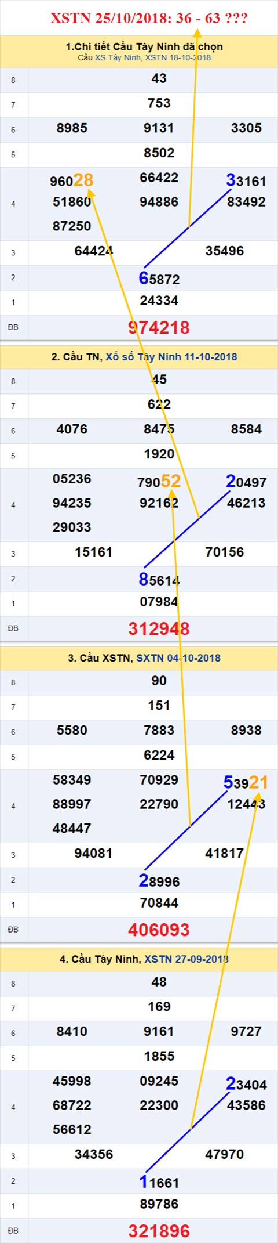Click the number 94081
278x1243 pixels.
pos(93,854)
